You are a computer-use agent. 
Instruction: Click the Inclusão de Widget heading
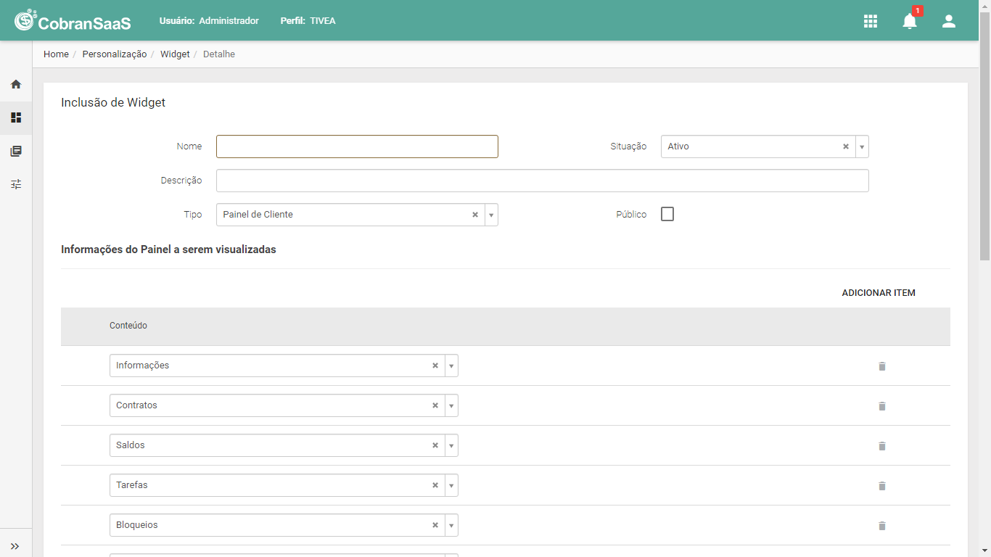tap(113, 103)
